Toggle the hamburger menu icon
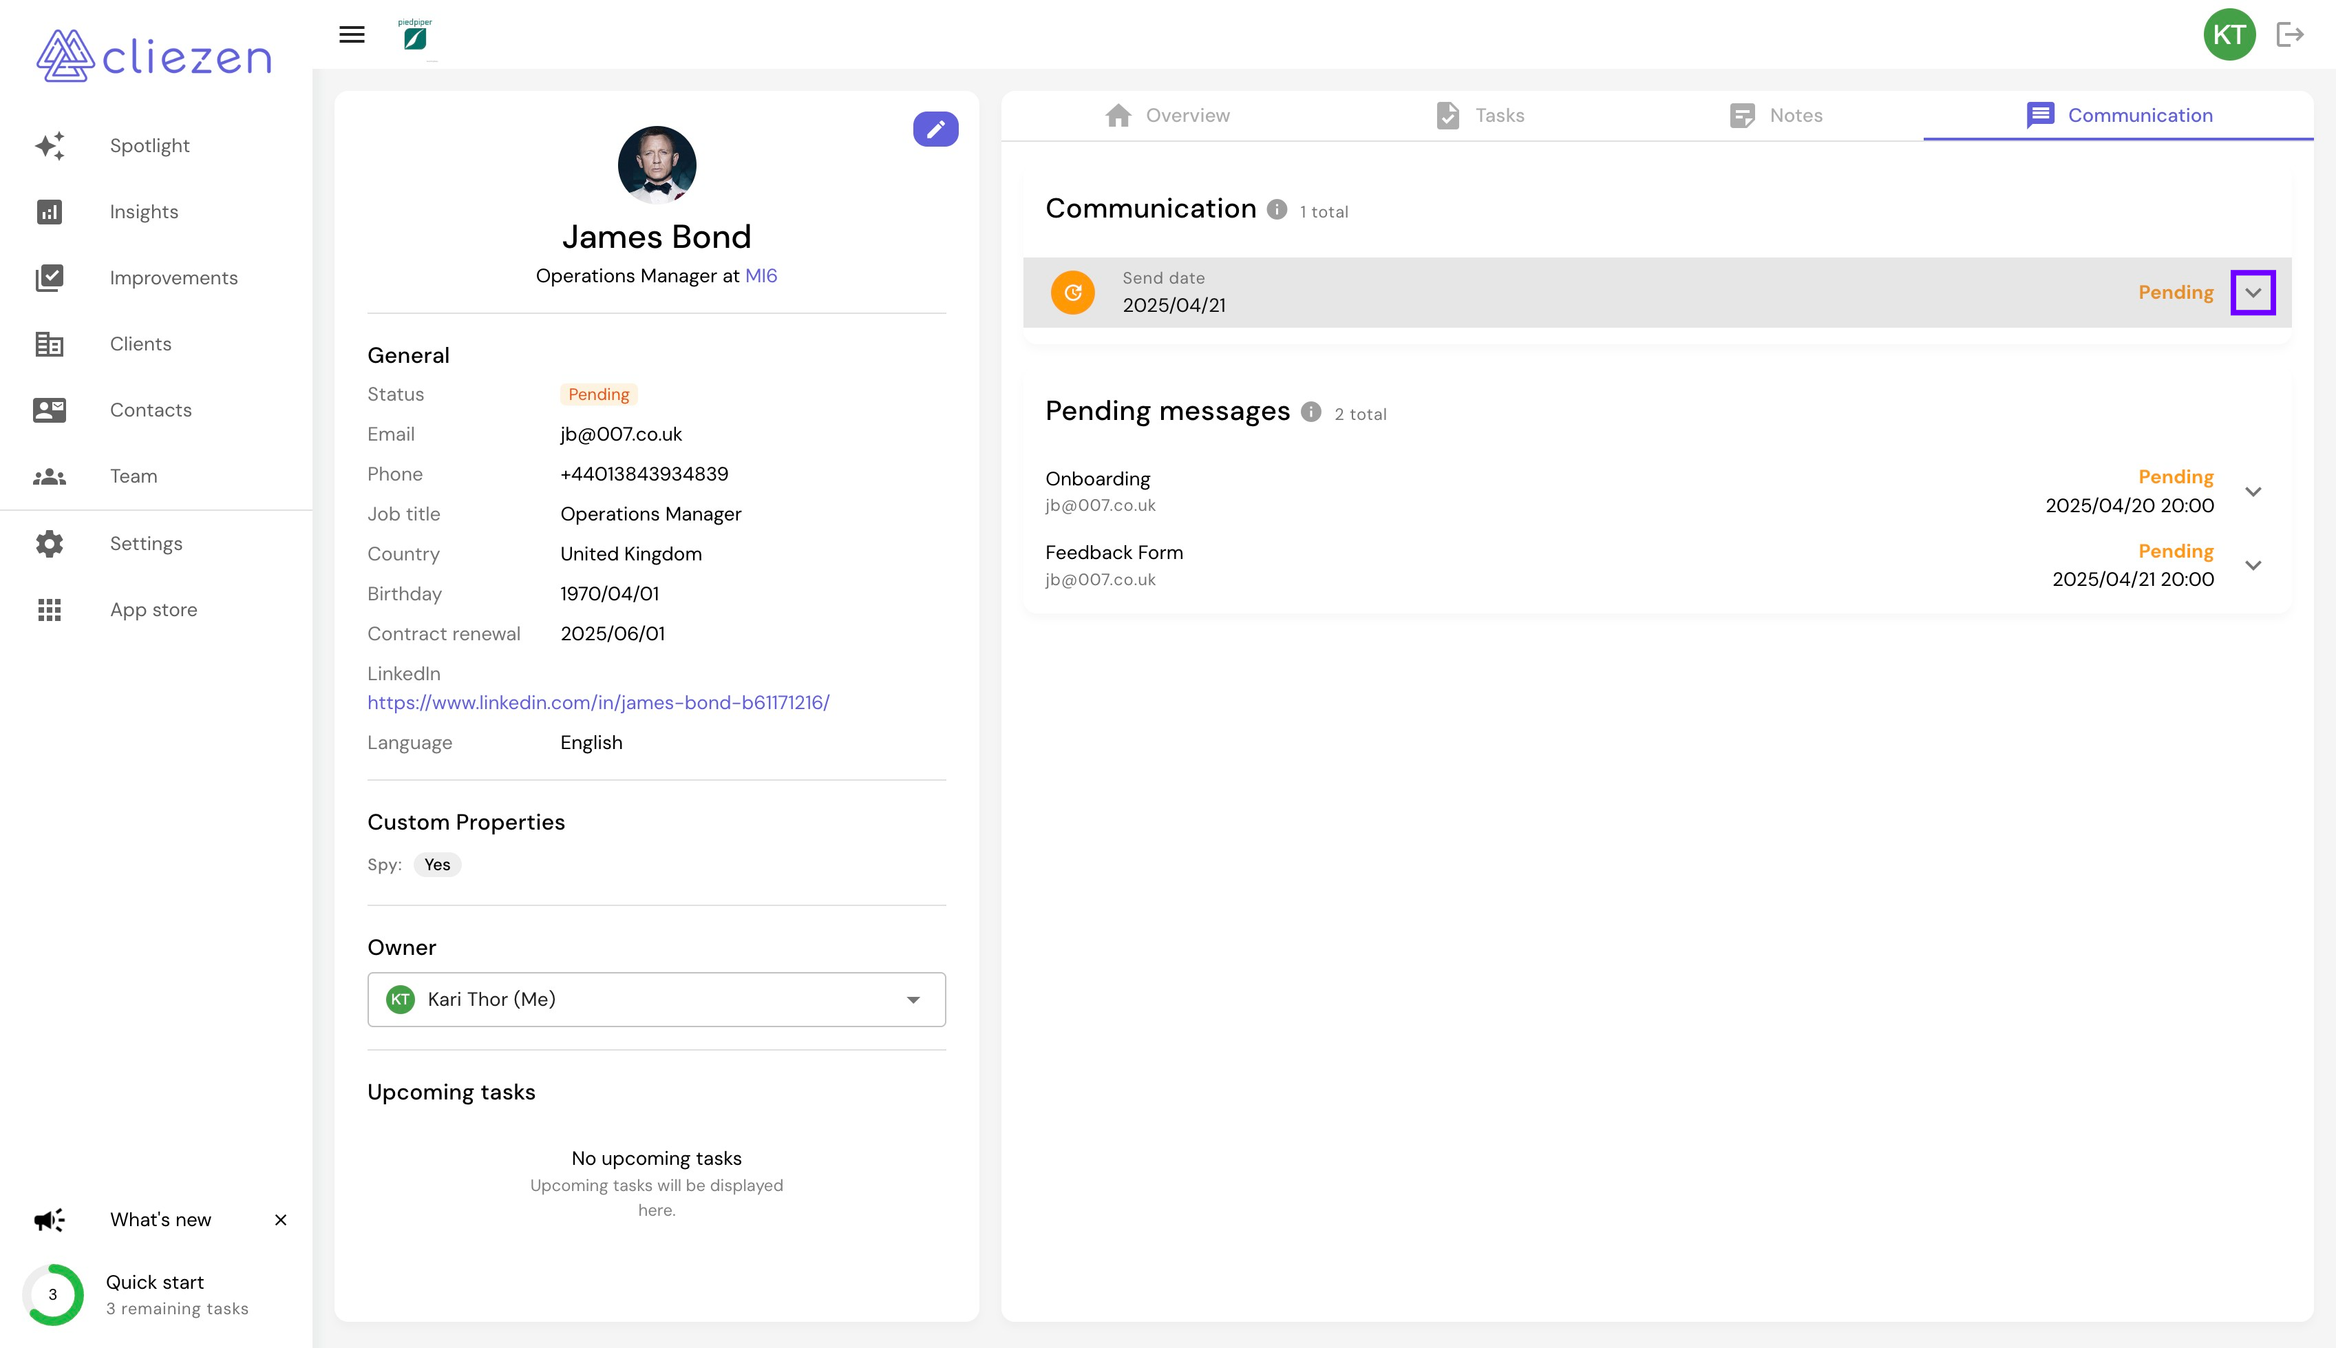Image resolution: width=2336 pixels, height=1348 pixels. 352,35
